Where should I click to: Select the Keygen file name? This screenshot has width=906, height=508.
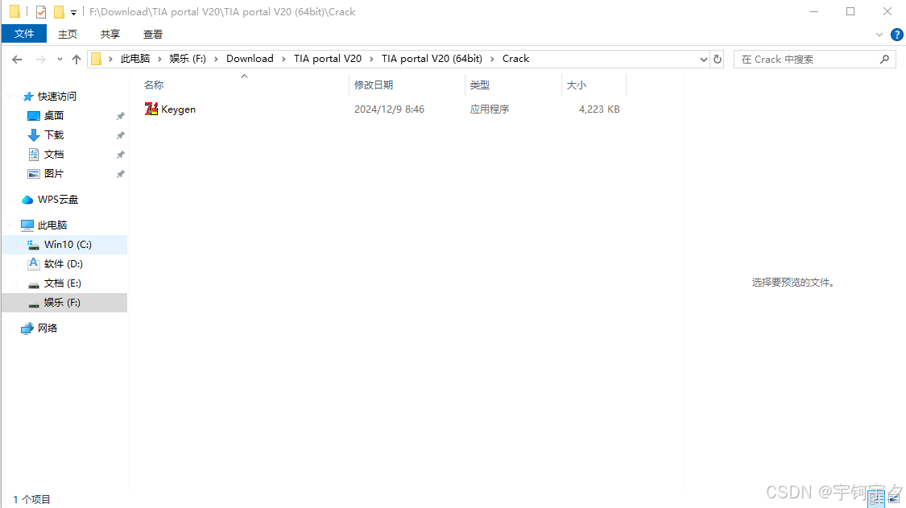click(x=178, y=109)
